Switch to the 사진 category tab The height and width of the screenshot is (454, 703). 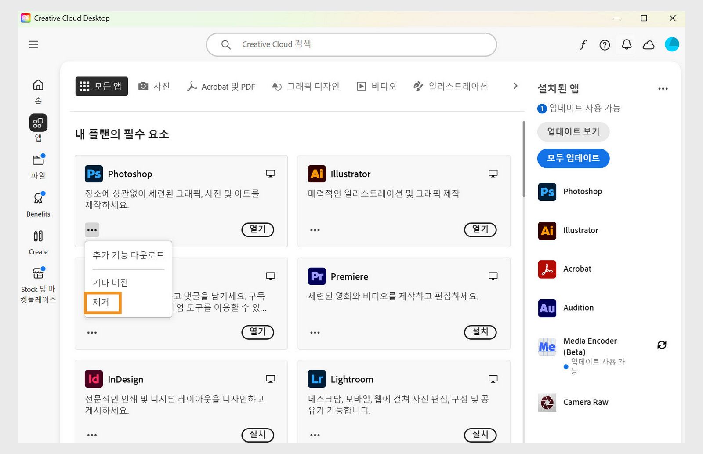(x=155, y=86)
